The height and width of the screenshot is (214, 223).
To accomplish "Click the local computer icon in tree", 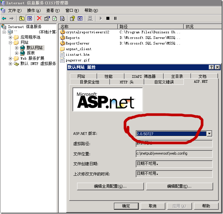I will [x=10, y=32].
